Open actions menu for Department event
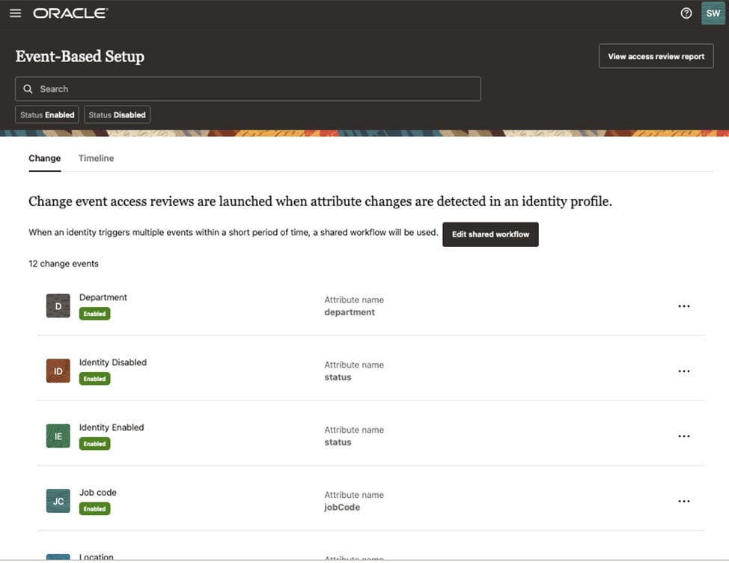Image resolution: width=729 pixels, height=563 pixels. 683,306
